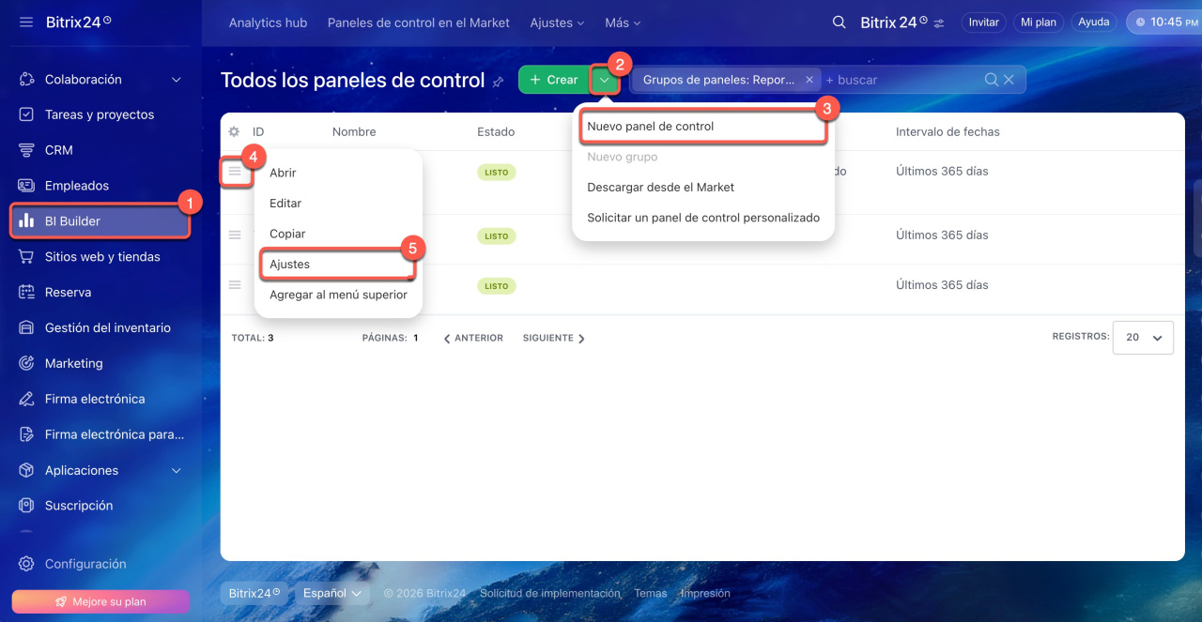Click the pin icon beside the page title

(498, 82)
